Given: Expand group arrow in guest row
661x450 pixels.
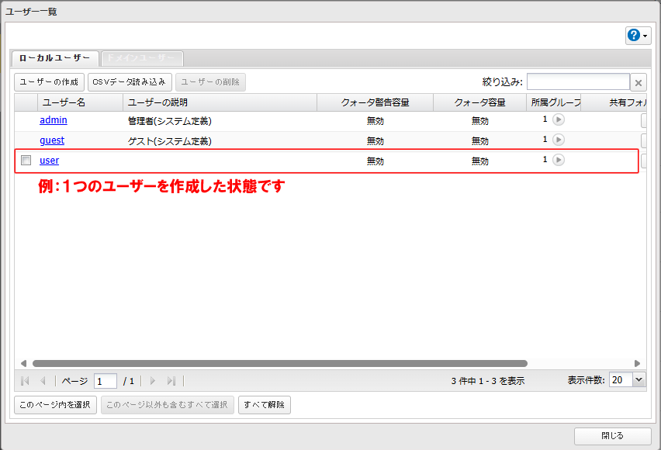Looking at the screenshot, I should point(559,140).
